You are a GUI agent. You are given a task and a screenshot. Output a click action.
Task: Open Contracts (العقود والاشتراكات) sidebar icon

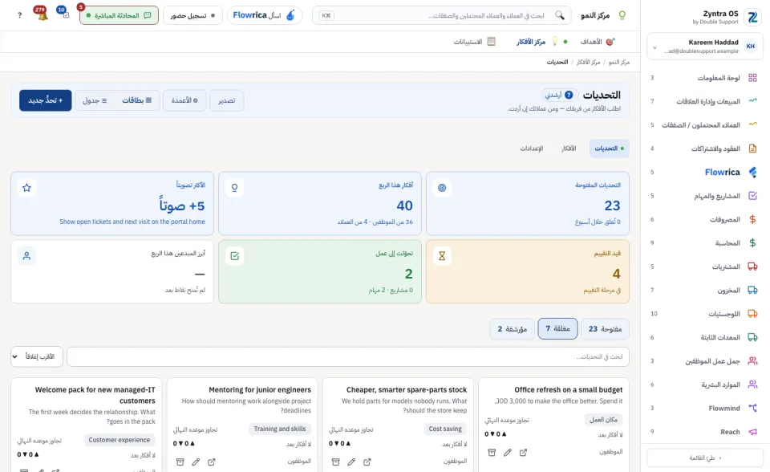coord(752,149)
